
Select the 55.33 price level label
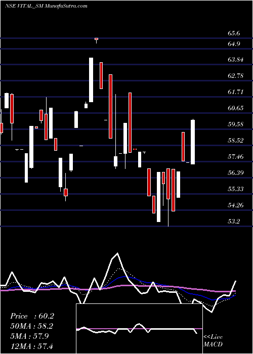[236, 189]
